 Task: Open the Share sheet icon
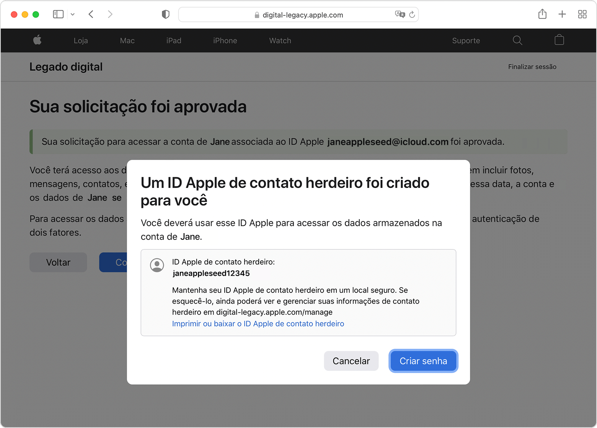(542, 14)
